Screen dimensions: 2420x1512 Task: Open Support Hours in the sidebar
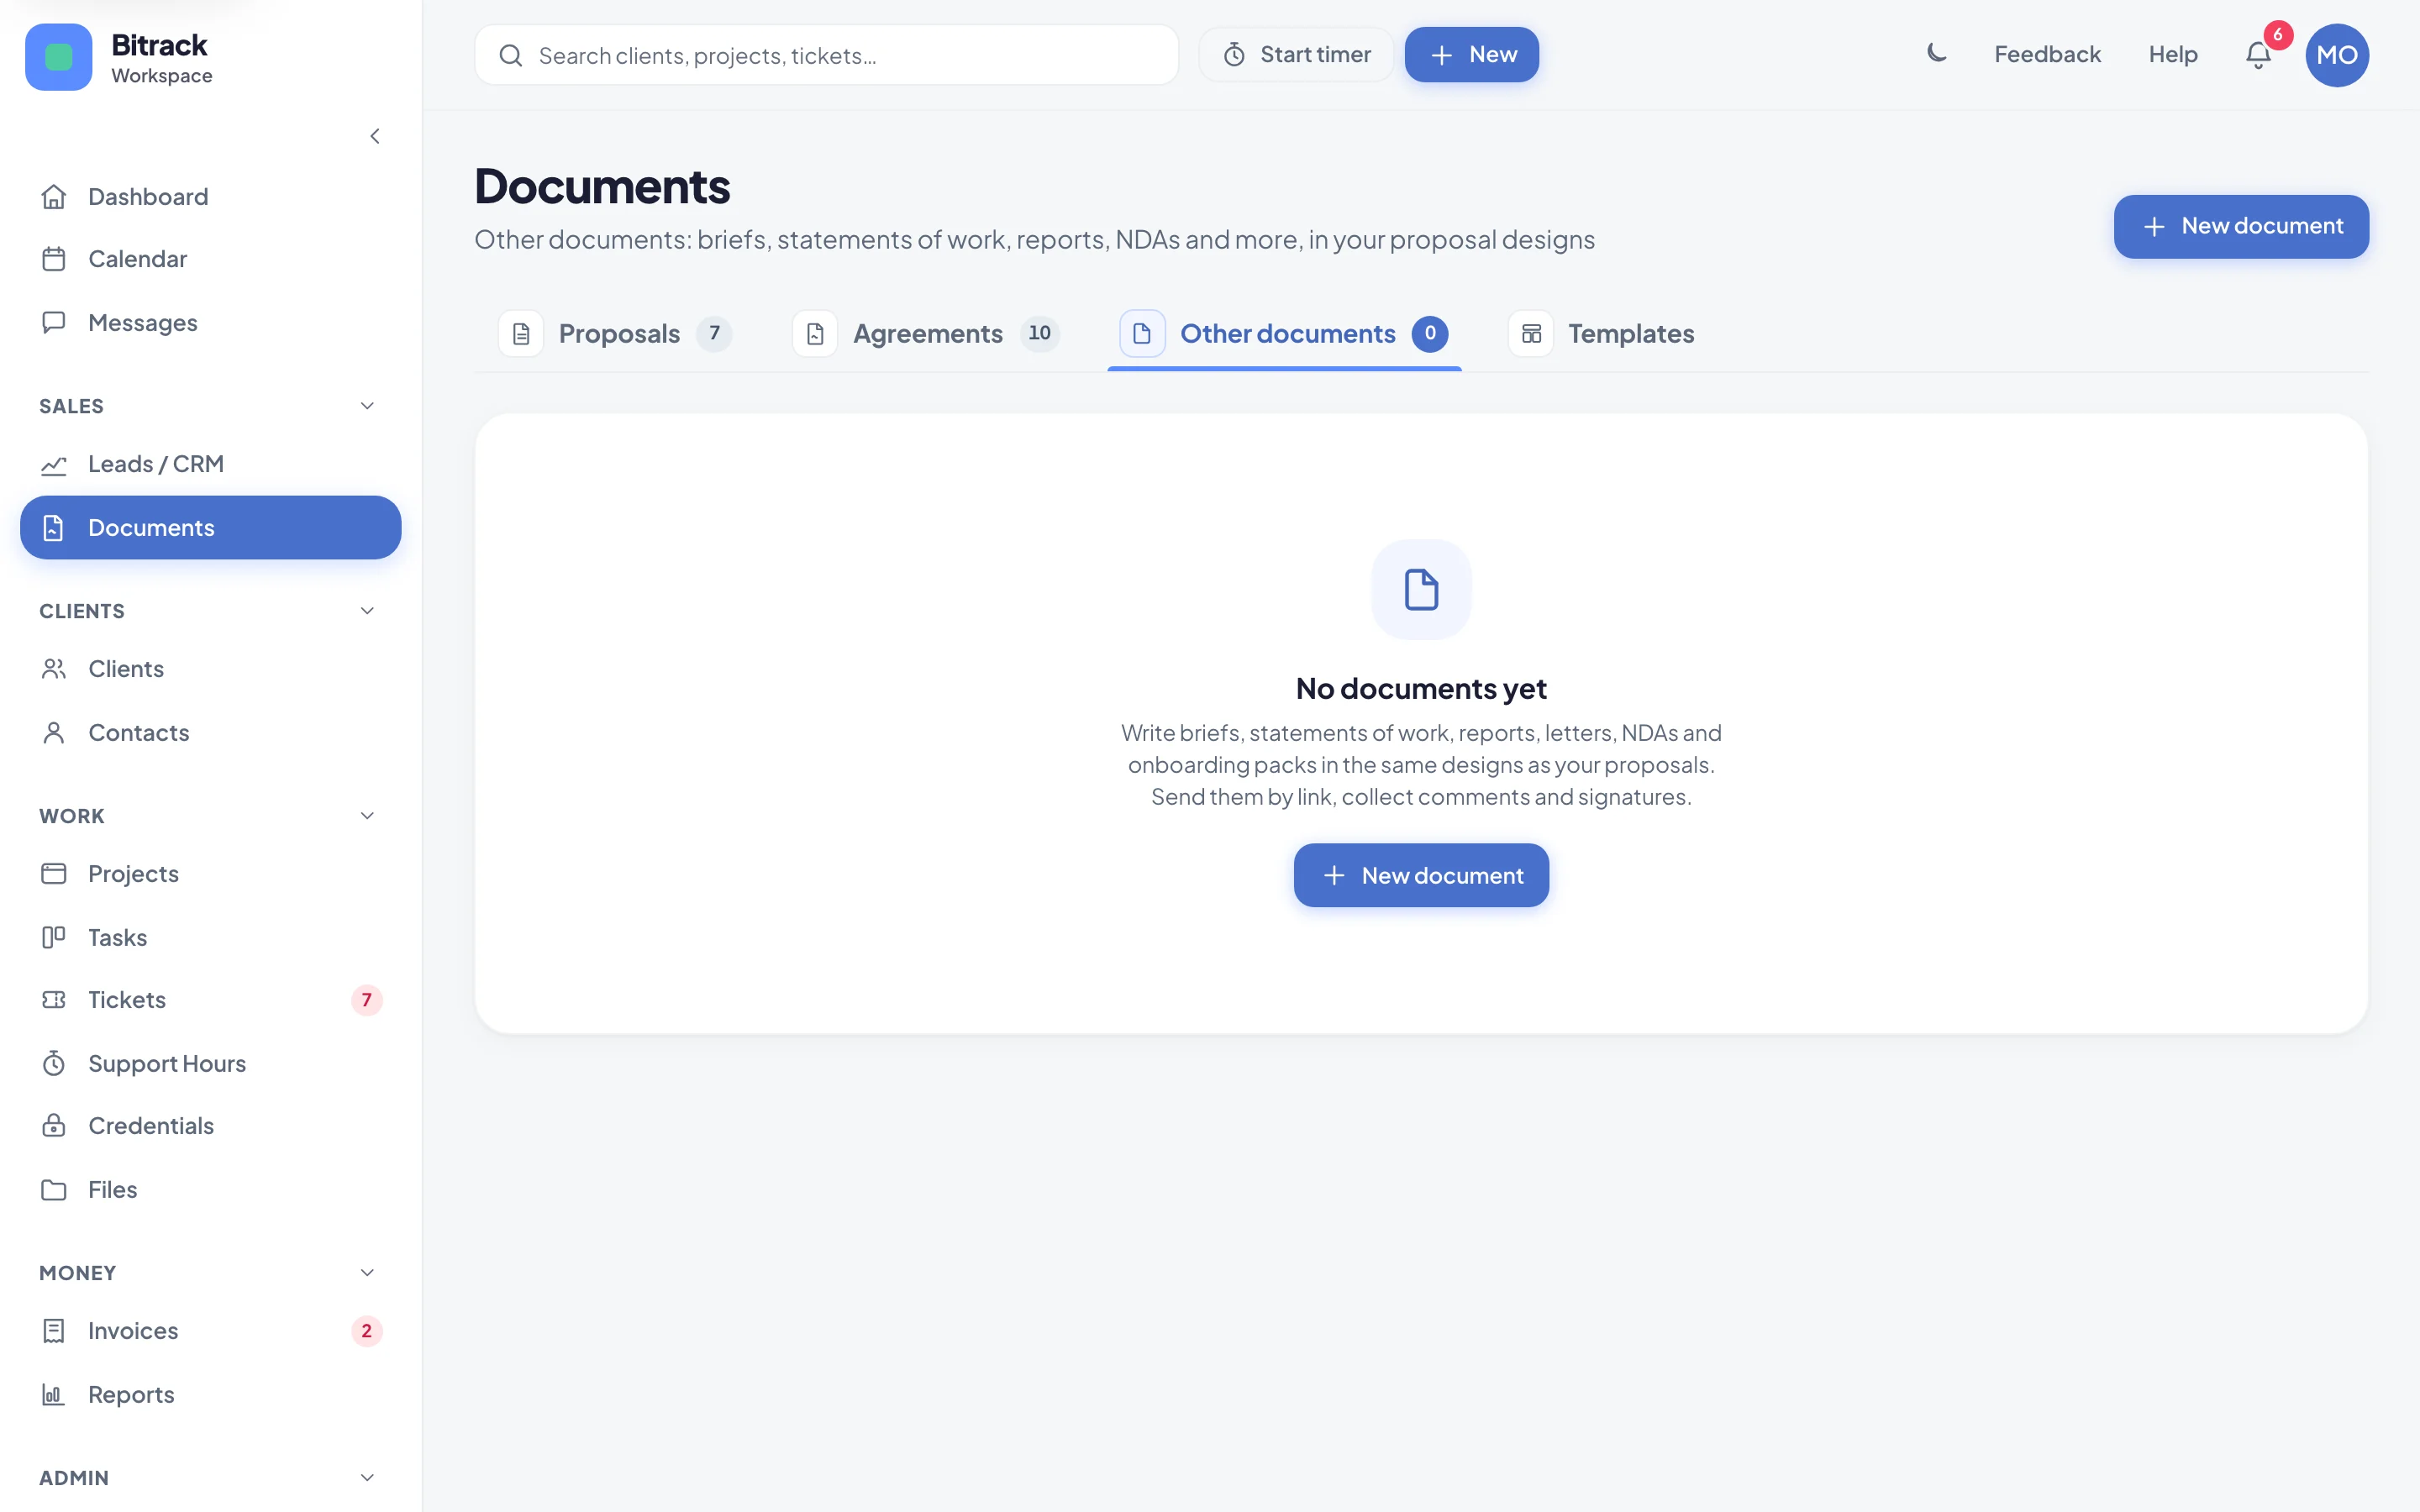pos(210,1063)
